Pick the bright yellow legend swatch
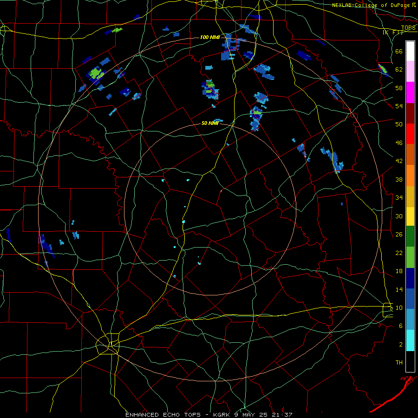Viewport: 418px width, 418px height. (x=410, y=216)
